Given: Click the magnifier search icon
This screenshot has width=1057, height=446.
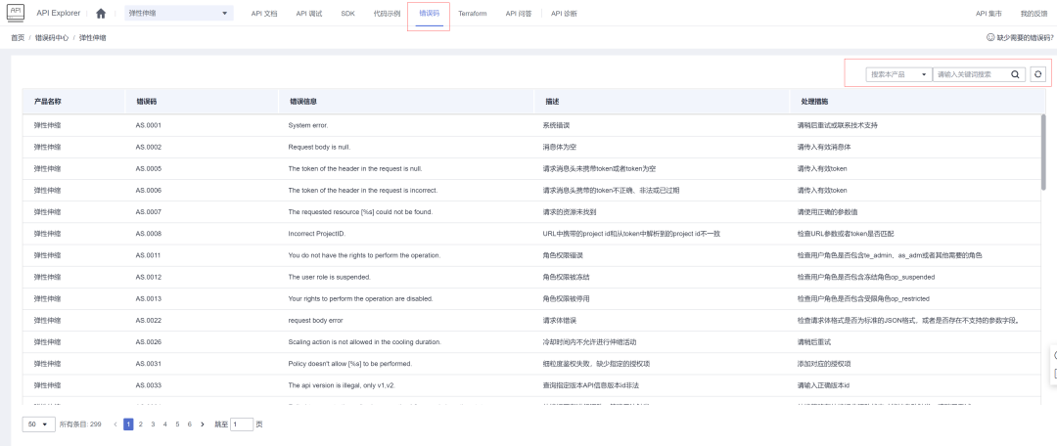Looking at the screenshot, I should [x=1015, y=74].
